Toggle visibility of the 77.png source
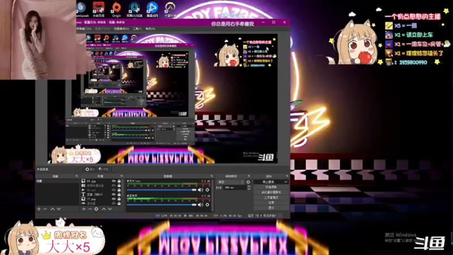This screenshot has height=255, width=453. (x=114, y=199)
